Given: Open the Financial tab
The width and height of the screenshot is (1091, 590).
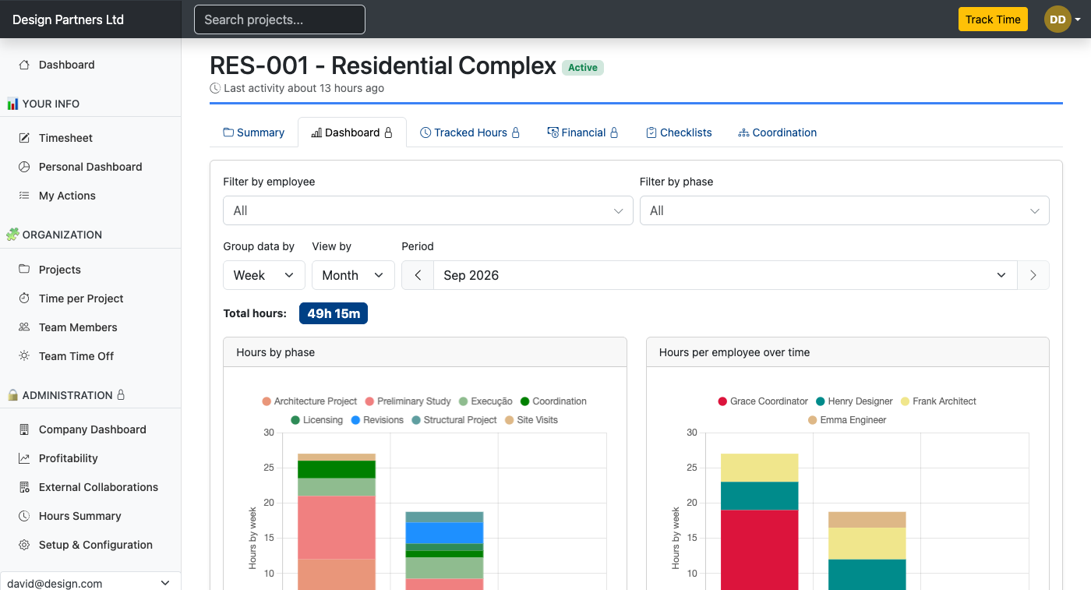Looking at the screenshot, I should 583,132.
